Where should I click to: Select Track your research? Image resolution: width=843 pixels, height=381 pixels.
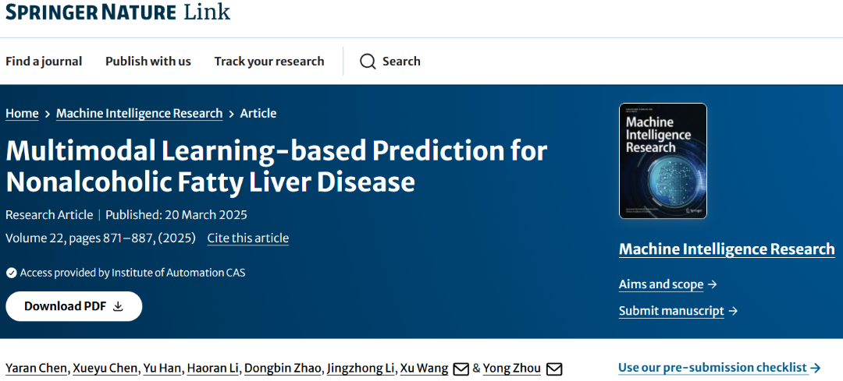tap(269, 62)
